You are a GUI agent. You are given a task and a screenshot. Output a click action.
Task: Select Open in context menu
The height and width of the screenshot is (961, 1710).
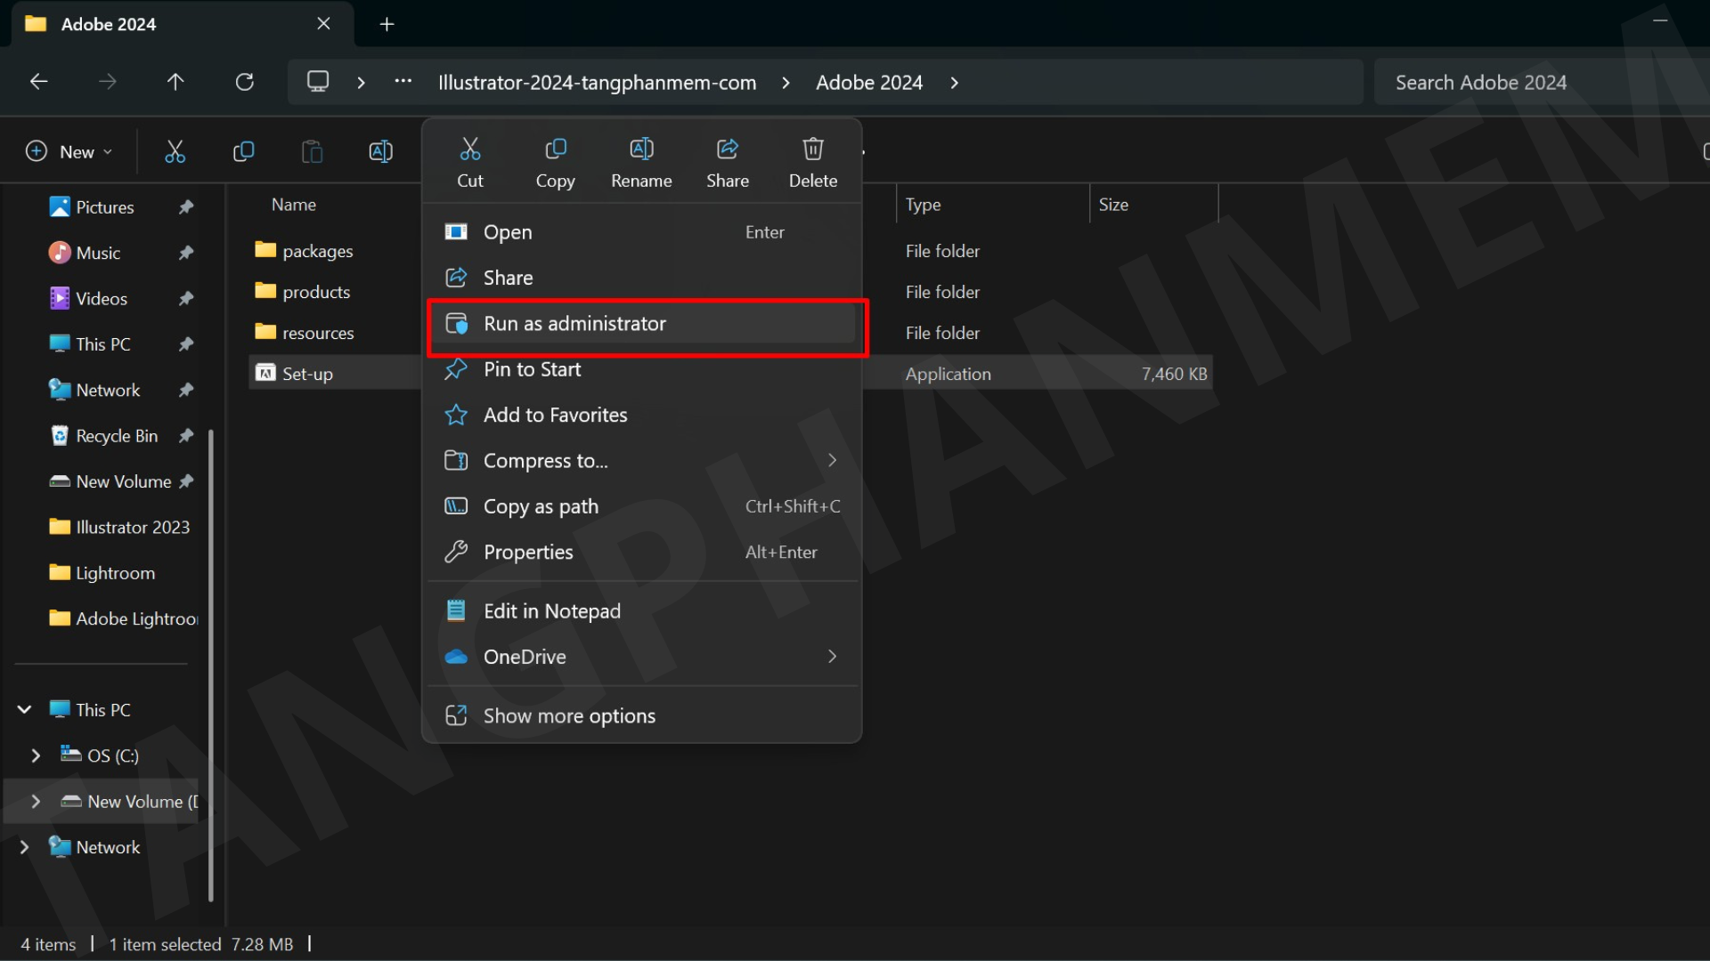[641, 232]
